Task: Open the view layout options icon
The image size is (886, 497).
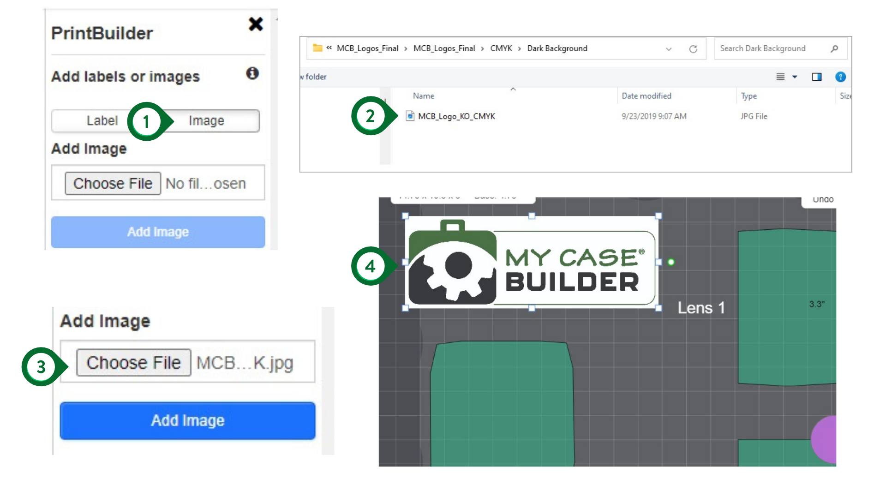Action: click(x=780, y=77)
